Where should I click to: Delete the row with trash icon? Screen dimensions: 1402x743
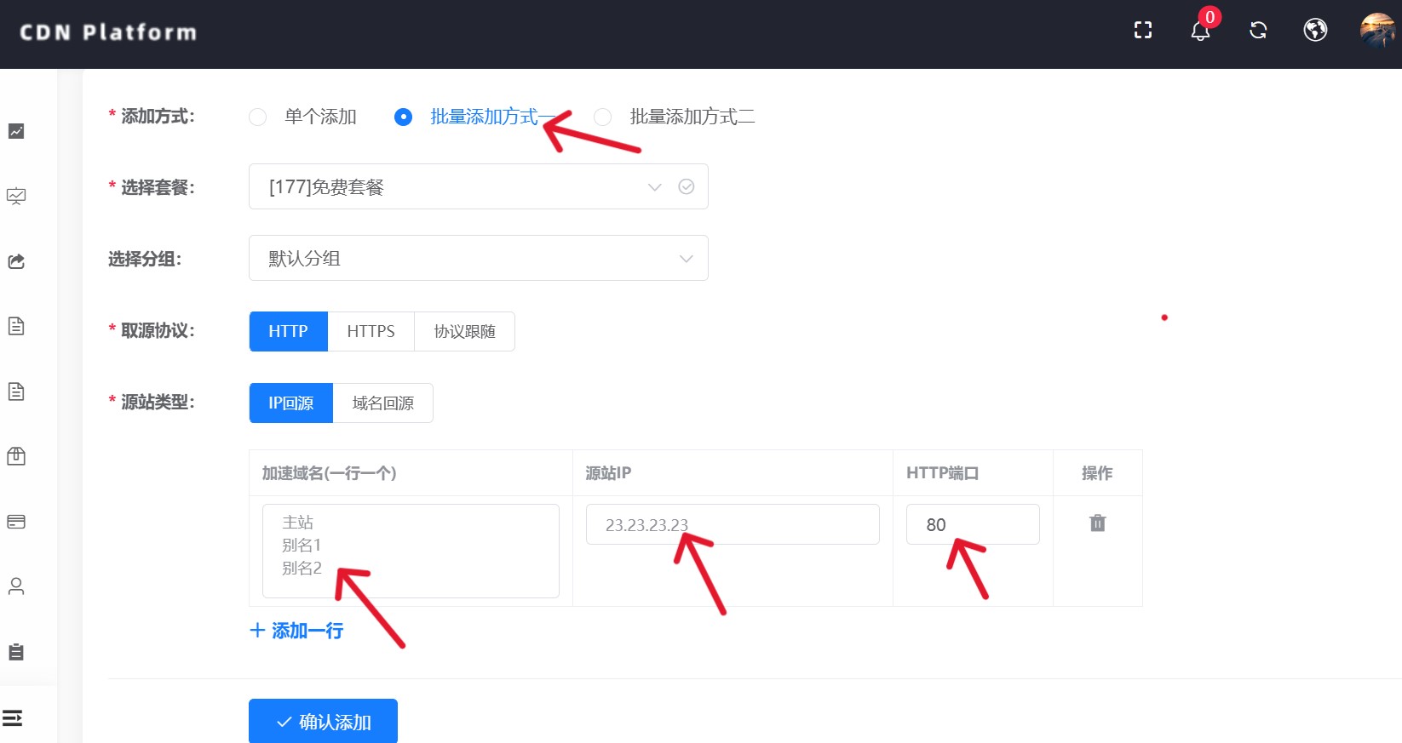(x=1098, y=523)
